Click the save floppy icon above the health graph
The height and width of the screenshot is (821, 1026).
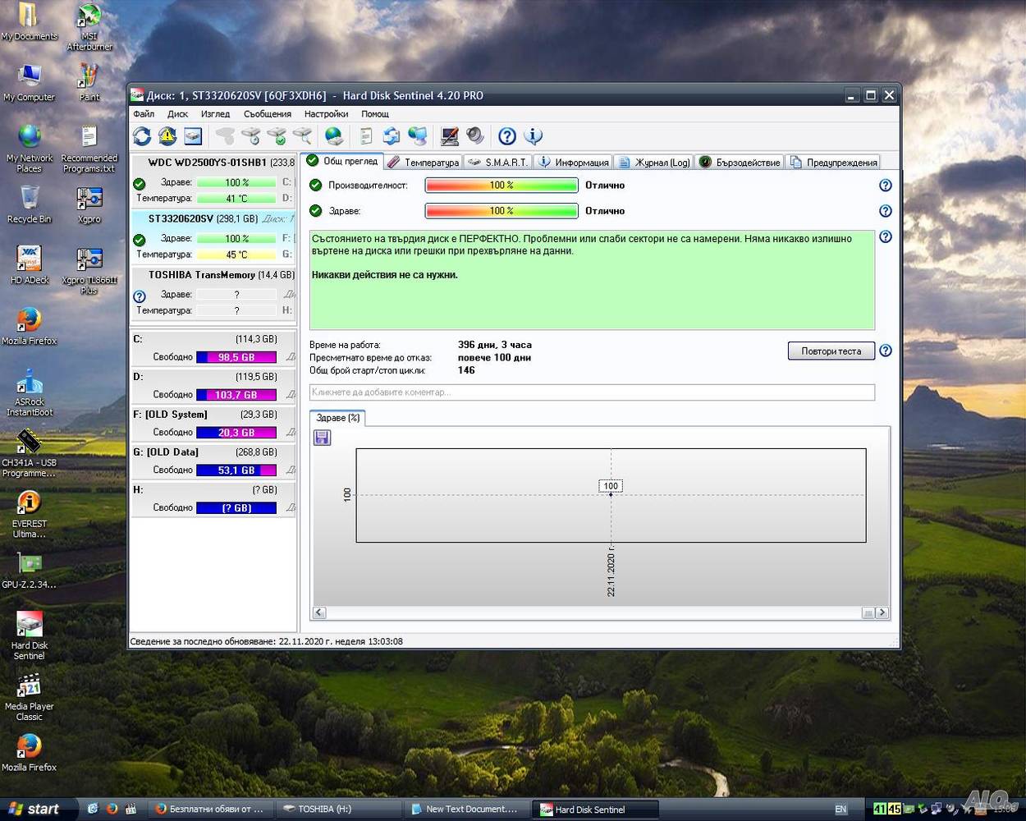pyautogui.click(x=322, y=438)
